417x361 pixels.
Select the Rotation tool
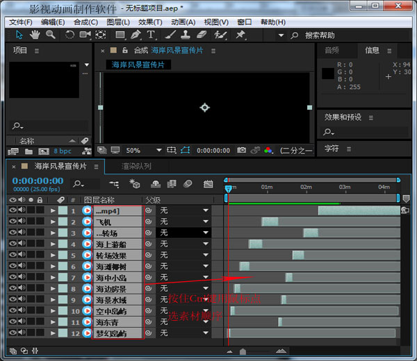(69, 35)
